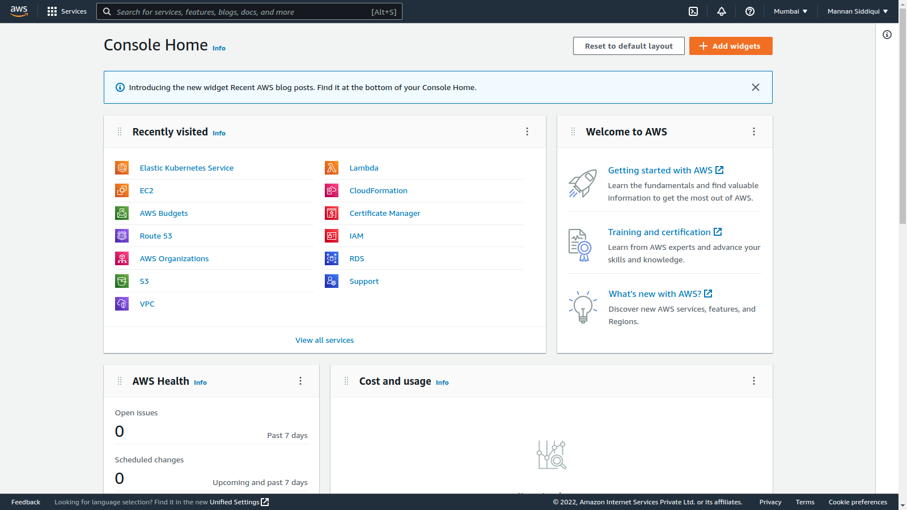
Task: Click the Route 53 icon
Action: pos(122,236)
